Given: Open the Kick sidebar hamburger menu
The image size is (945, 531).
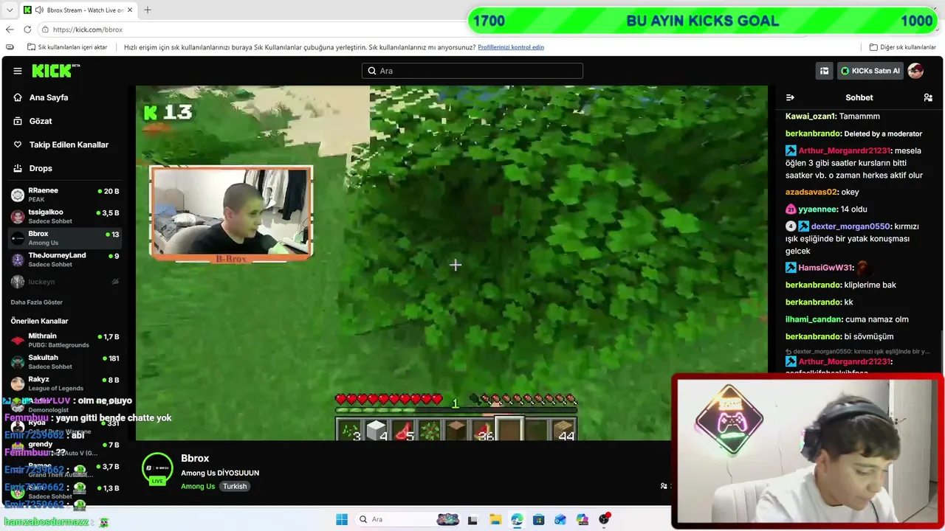Looking at the screenshot, I should 17,71.
